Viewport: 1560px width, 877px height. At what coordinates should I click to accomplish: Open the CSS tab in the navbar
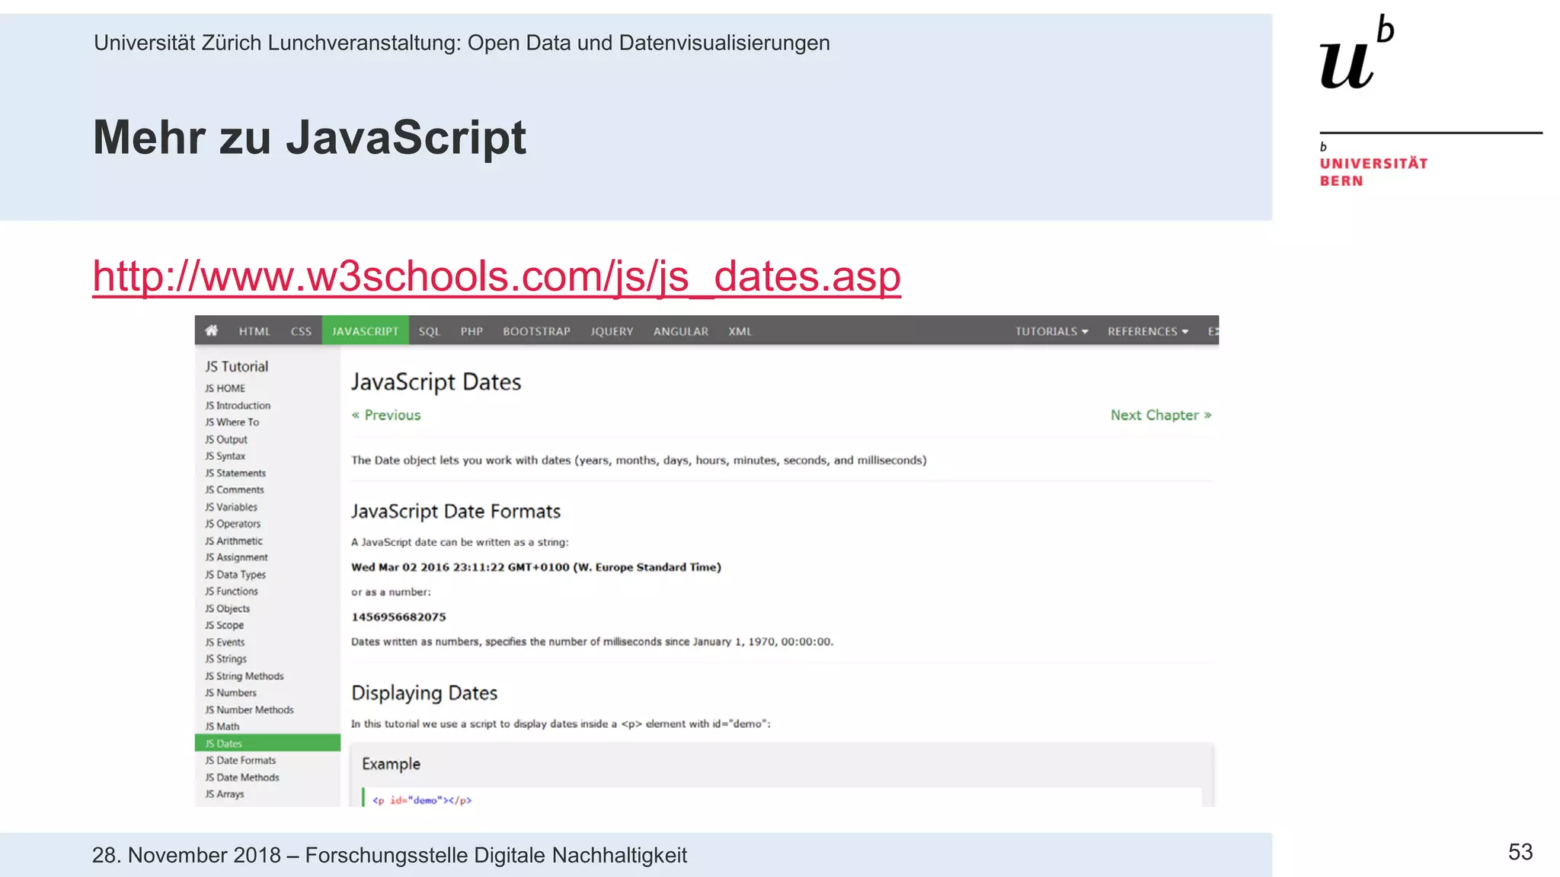coord(301,331)
